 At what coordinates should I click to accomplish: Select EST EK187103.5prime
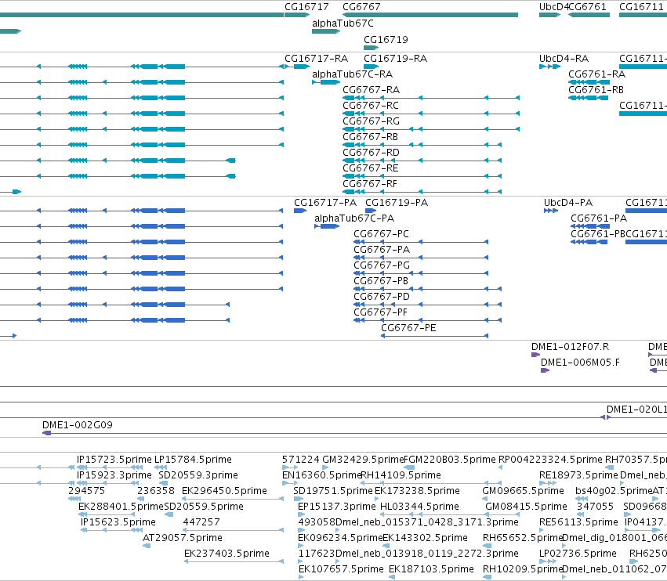pyautogui.click(x=431, y=569)
